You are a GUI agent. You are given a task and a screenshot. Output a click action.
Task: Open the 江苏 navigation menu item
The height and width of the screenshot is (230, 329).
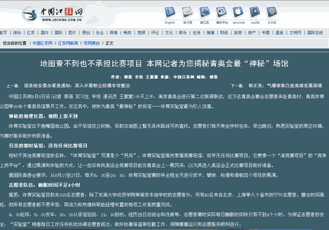(x=31, y=33)
